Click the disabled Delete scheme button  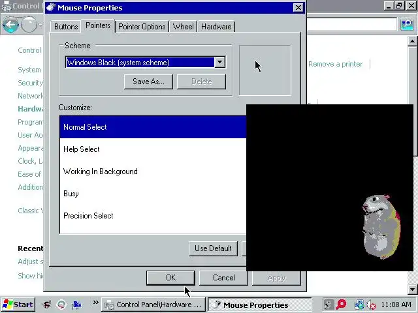tap(202, 82)
